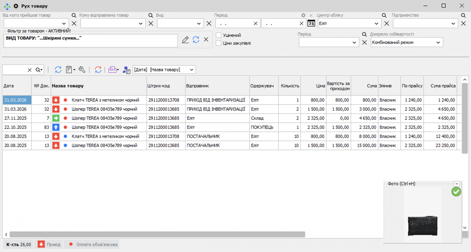The width and height of the screenshot is (471, 252).
Task: Click the Оплата обов'язкова status button
Action: point(93,244)
